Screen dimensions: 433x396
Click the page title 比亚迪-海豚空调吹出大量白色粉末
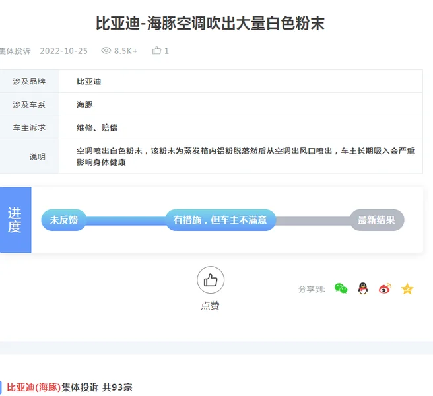point(210,23)
